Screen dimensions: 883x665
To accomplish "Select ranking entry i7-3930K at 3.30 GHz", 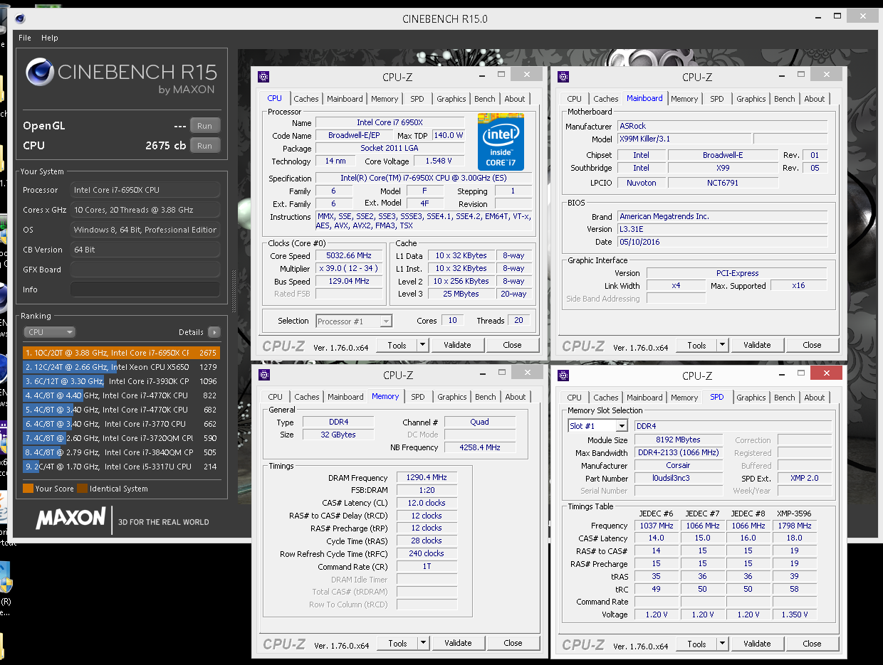I will tap(121, 381).
